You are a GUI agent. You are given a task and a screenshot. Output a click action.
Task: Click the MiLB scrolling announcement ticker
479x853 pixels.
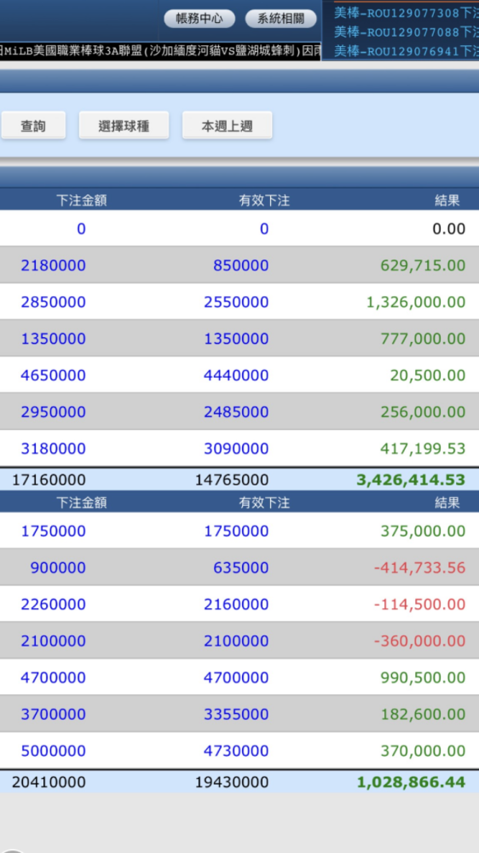point(160,51)
